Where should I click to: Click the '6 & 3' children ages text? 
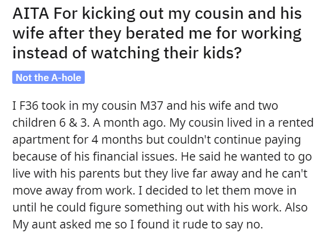pos(73,122)
